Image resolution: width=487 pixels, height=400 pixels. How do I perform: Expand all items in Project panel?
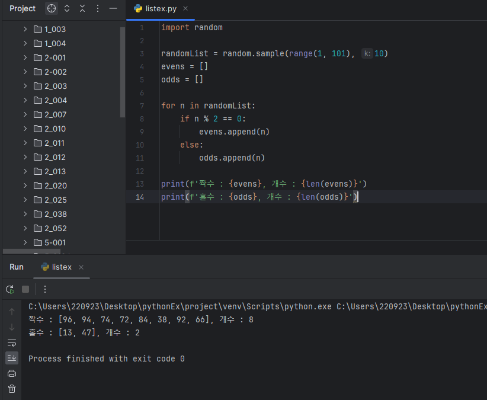tap(67, 8)
